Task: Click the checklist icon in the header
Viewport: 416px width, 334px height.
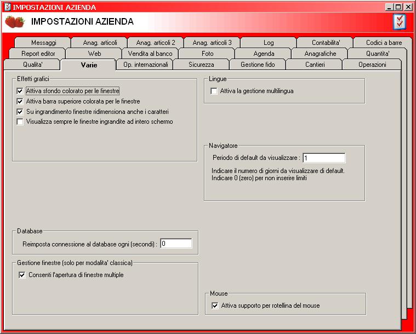Action: 400,22
